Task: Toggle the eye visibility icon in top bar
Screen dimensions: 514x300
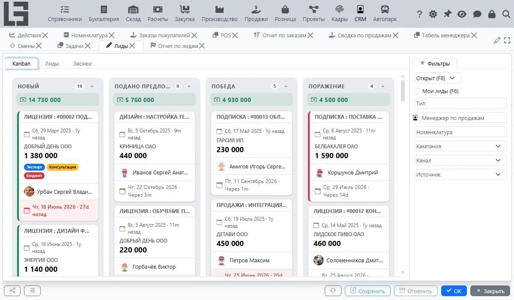Action: pyautogui.click(x=462, y=14)
